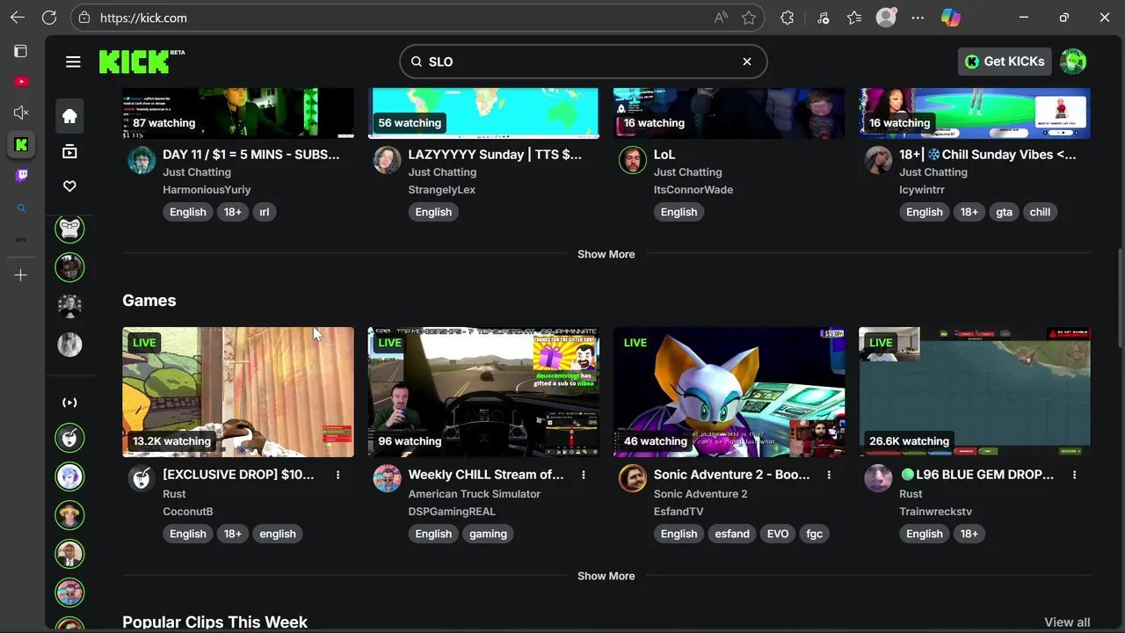This screenshot has height=633, width=1125.
Task: Select the gta tag on Icywintrr stream
Action: coord(1005,212)
